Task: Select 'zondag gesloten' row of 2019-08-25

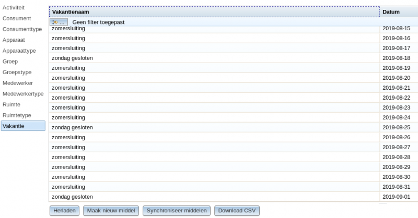Action: click(233, 127)
